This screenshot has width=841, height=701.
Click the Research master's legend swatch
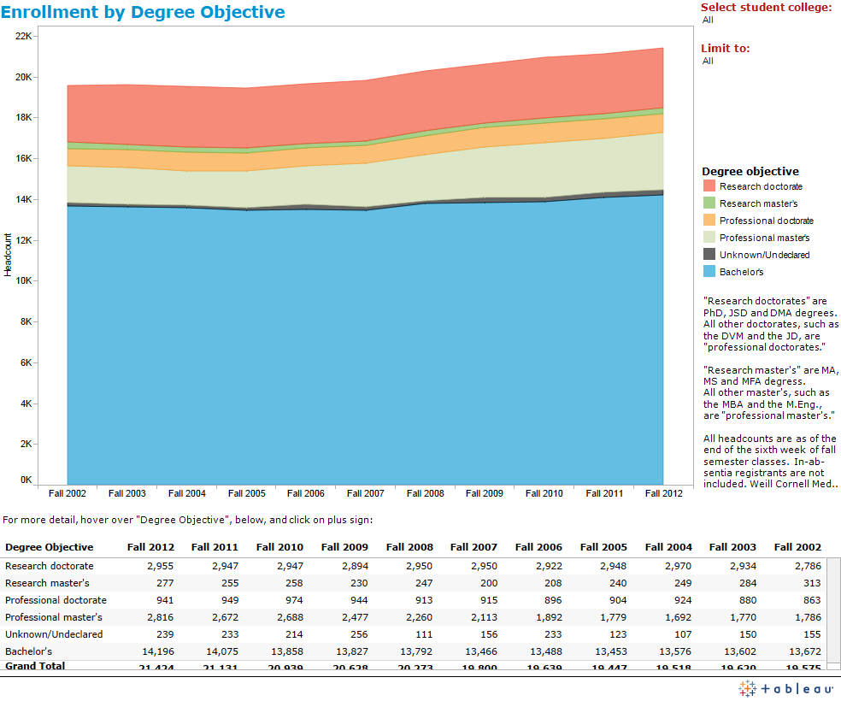(x=709, y=203)
